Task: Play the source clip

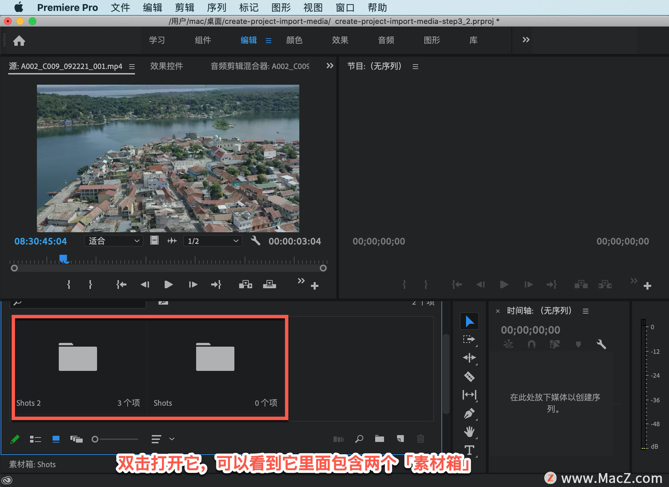Action: point(168,285)
